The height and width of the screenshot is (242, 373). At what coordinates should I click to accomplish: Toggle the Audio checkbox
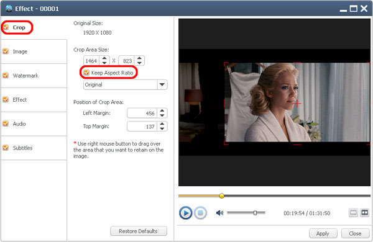[6, 123]
